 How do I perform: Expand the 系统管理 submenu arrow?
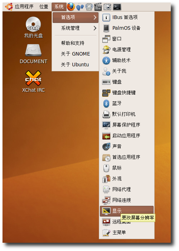click(95, 28)
